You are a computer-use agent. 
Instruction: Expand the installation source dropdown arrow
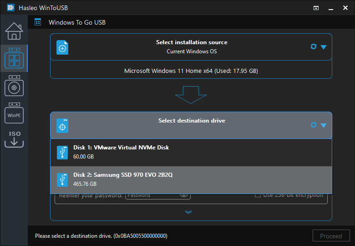(324, 47)
